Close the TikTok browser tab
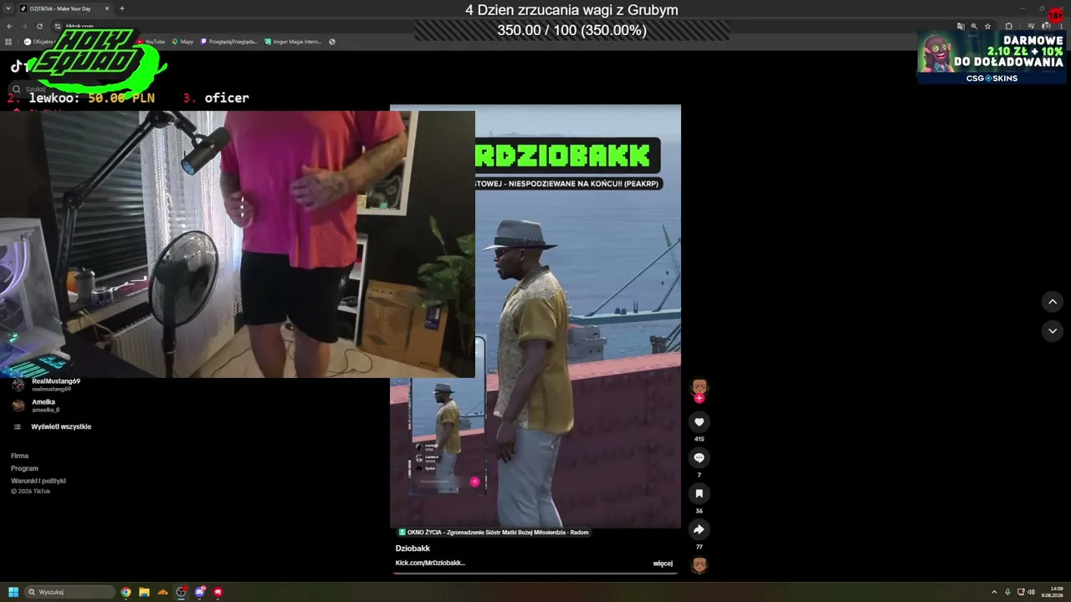Screen dimensions: 1071x602 click(107, 8)
